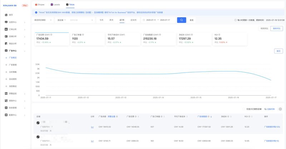
Task: Click the info icon next to 广告订单量 card
Action: [83, 35]
